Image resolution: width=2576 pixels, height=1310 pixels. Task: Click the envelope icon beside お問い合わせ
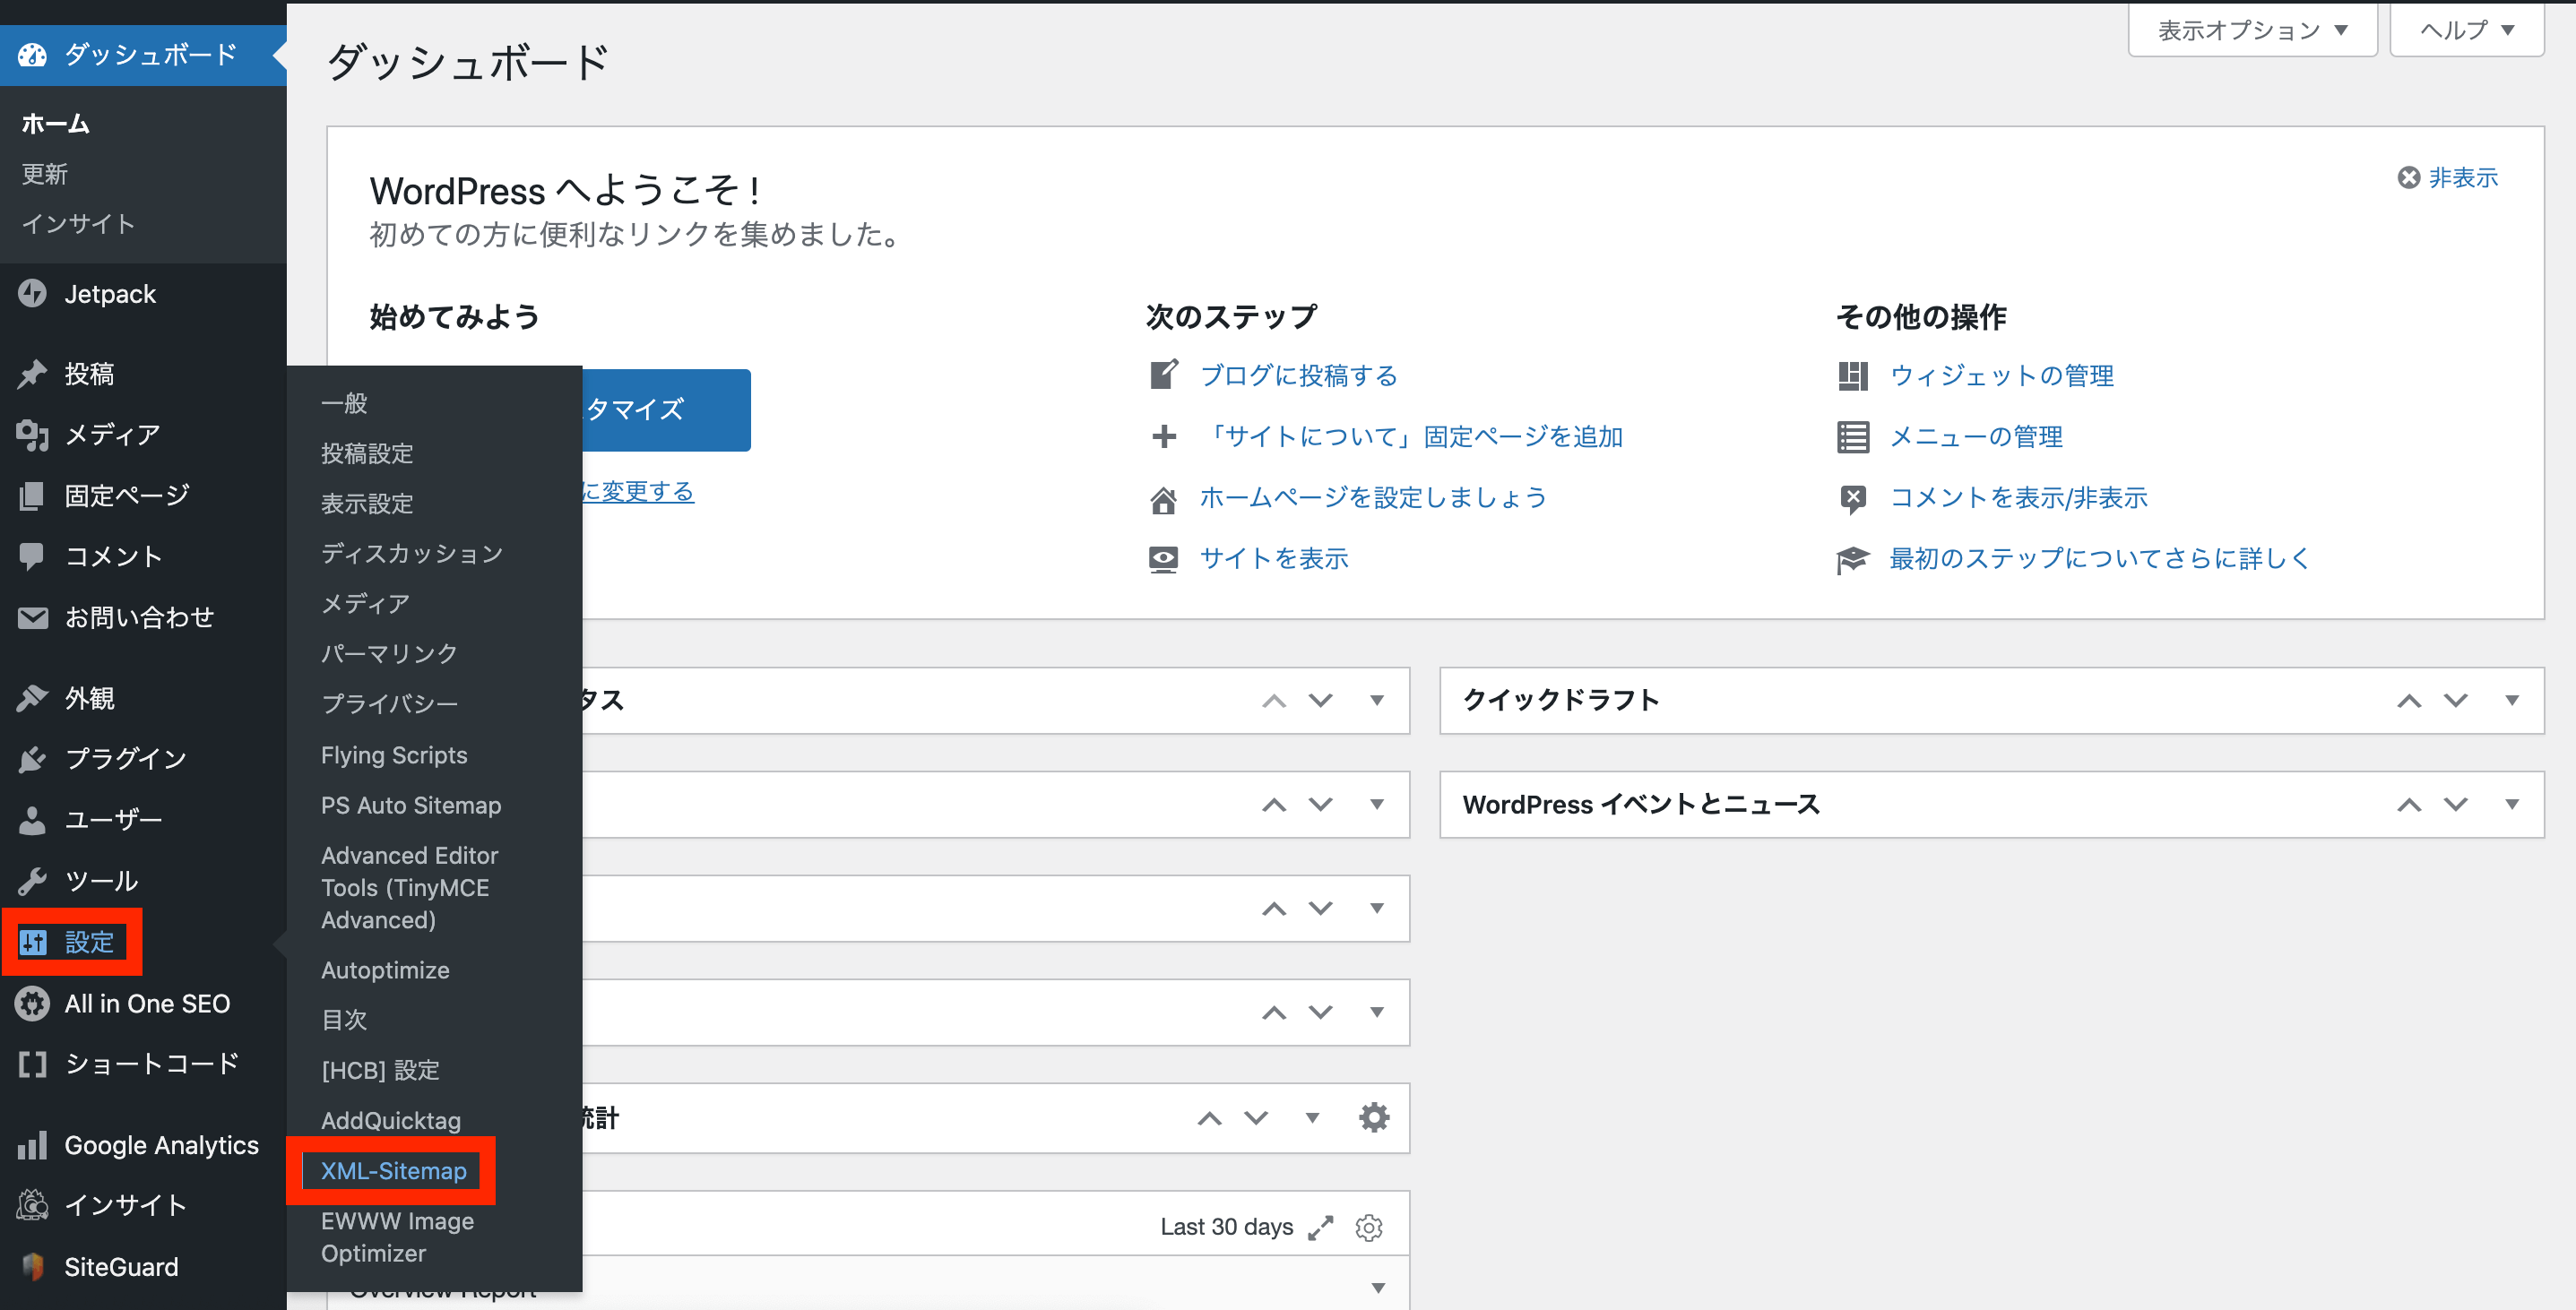pos(32,618)
